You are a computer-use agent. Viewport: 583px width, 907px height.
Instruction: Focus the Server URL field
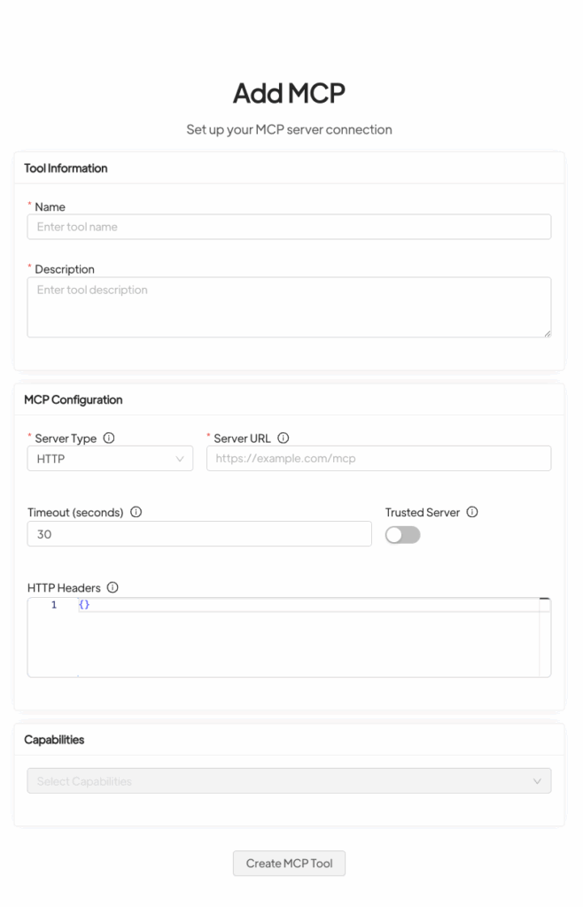coord(378,459)
